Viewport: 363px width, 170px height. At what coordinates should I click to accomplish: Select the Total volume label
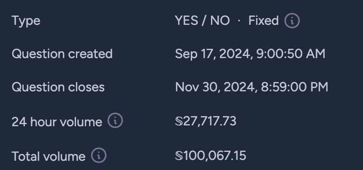pyautogui.click(x=49, y=157)
